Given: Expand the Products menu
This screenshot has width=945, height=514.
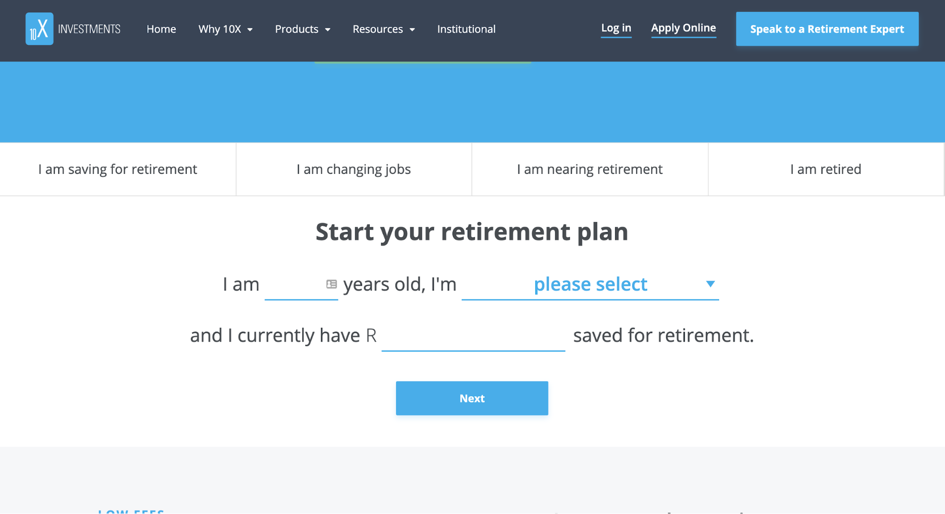Looking at the screenshot, I should click(x=302, y=28).
